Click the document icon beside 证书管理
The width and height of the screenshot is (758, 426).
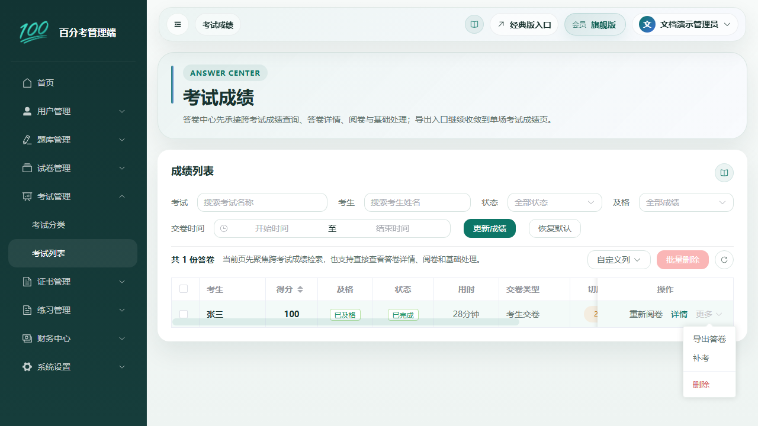pyautogui.click(x=27, y=282)
